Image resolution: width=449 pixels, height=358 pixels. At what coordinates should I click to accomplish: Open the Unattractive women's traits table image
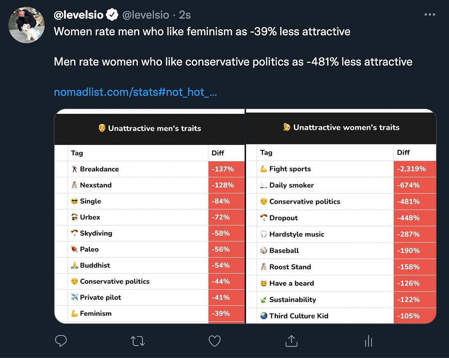341,215
